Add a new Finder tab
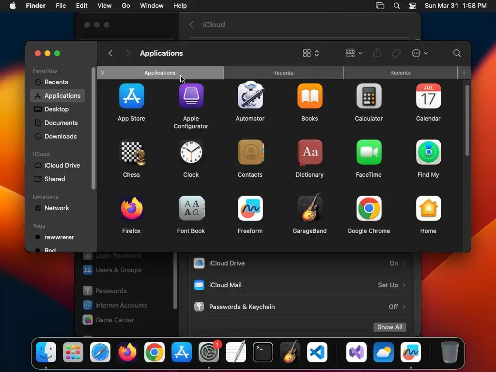This screenshot has height=372, width=496. pos(464,73)
